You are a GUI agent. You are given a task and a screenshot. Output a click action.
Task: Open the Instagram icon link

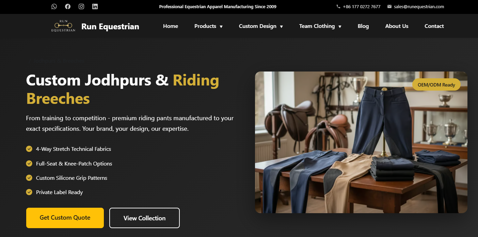81,6
